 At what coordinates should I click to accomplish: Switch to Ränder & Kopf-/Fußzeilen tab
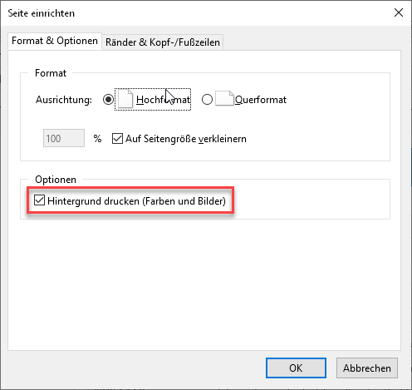[163, 42]
